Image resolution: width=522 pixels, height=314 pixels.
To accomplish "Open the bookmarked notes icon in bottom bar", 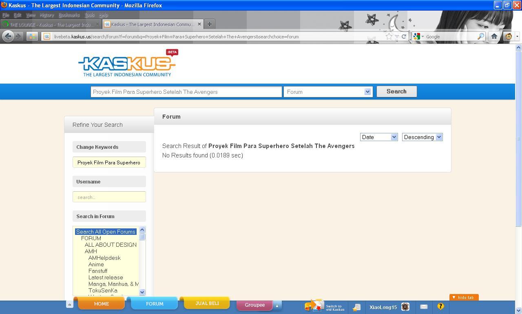I will (x=356, y=307).
